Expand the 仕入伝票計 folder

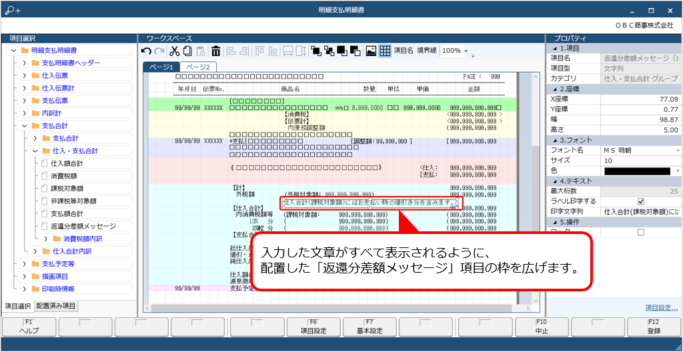[x=25, y=88]
